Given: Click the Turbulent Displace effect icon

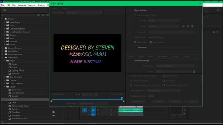Looking at the screenshot, I should (10, 119).
